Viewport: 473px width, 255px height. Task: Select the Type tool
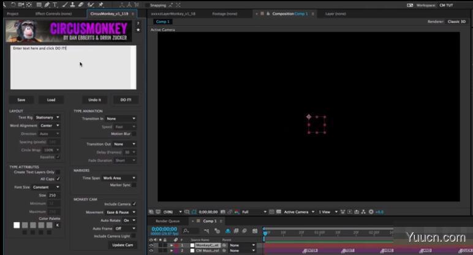(x=55, y=4)
